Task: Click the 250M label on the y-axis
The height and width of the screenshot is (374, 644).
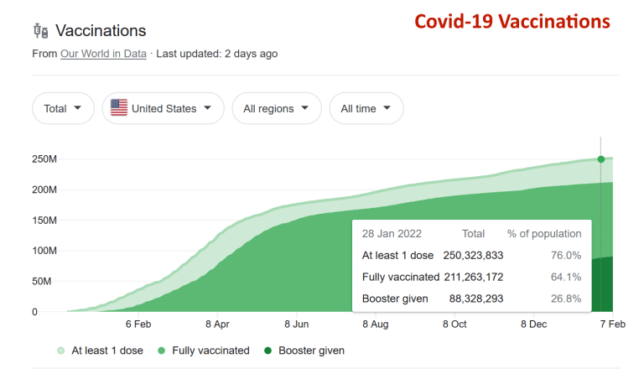Action: [44, 159]
